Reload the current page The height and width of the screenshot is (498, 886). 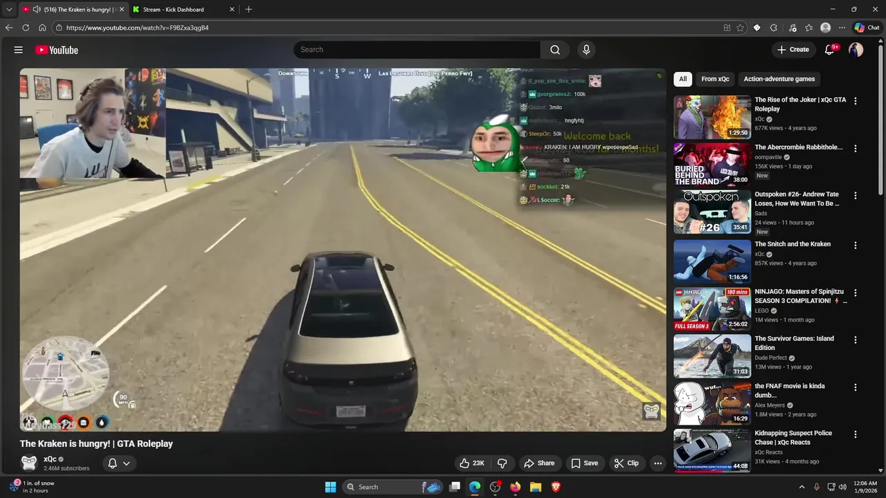pos(26,28)
